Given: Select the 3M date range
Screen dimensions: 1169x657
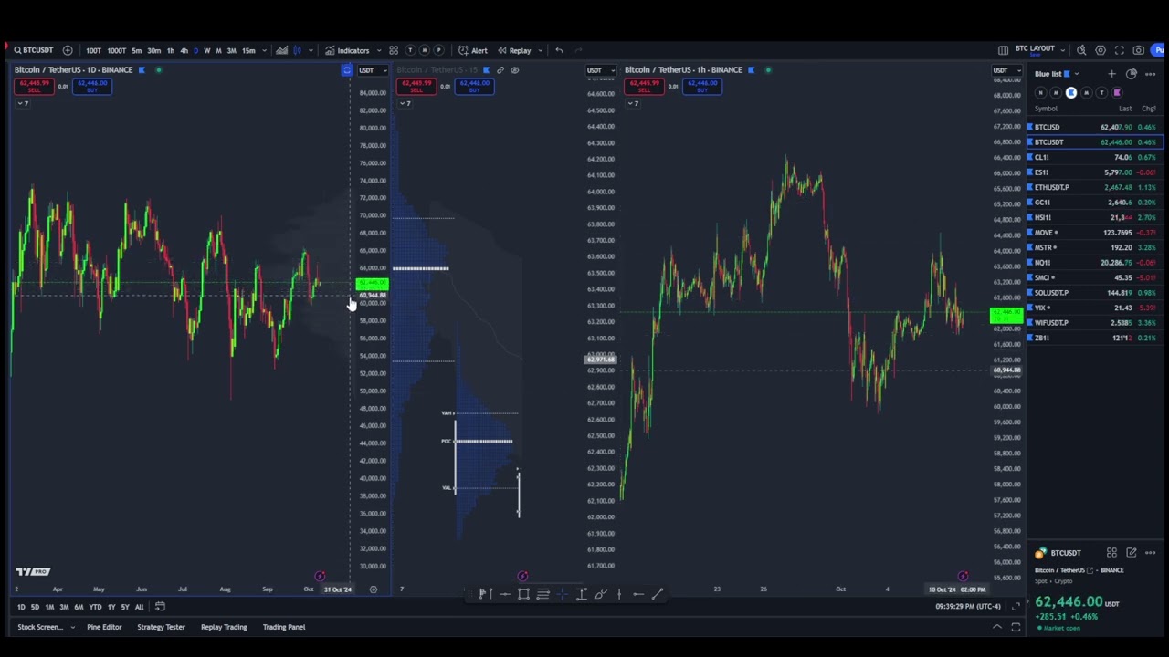Looking at the screenshot, I should point(64,607).
